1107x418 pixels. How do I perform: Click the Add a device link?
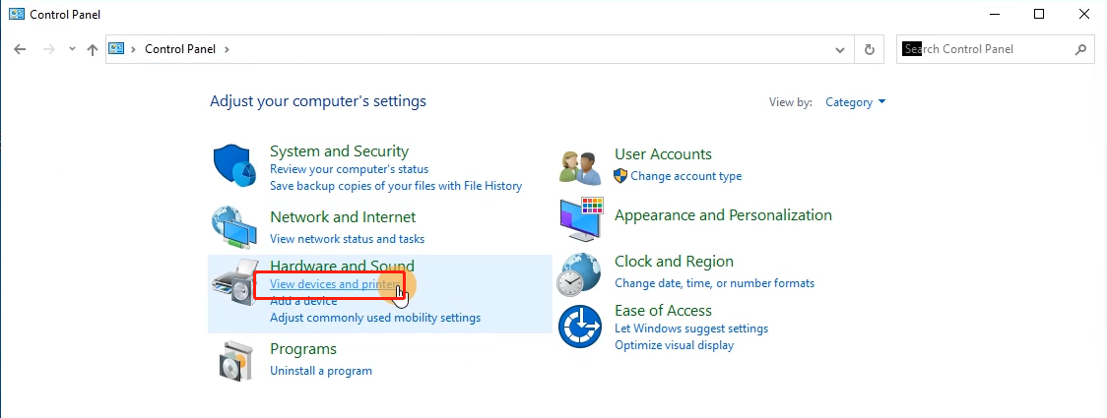pos(303,301)
